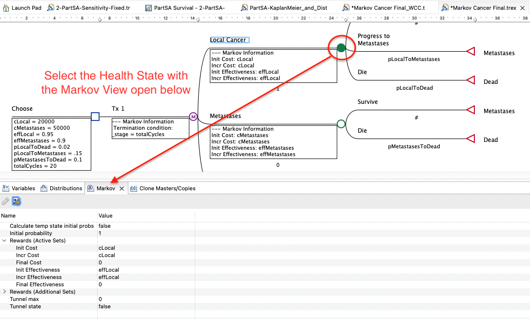530x319 pixels.
Task: Click the Local Cancer node label
Action: 228,40
